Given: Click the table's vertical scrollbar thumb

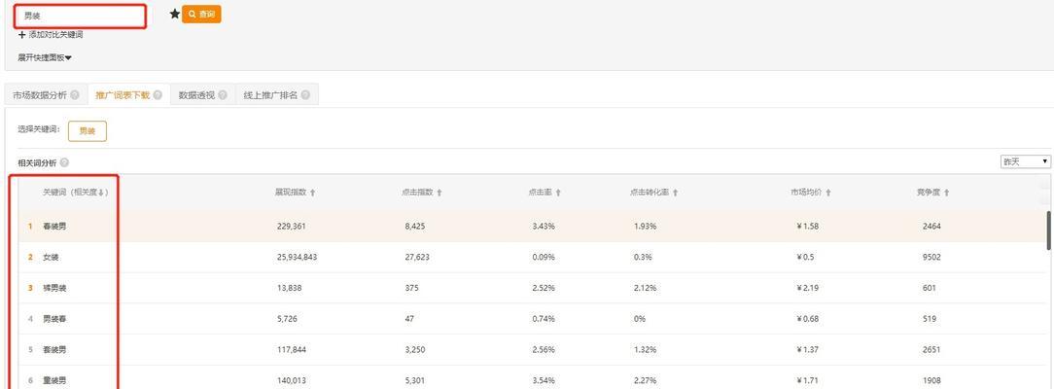Looking at the screenshot, I should (1048, 230).
